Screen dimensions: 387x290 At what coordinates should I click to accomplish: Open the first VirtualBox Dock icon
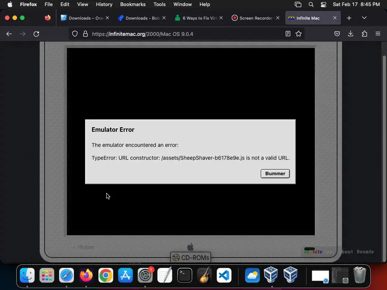271,275
